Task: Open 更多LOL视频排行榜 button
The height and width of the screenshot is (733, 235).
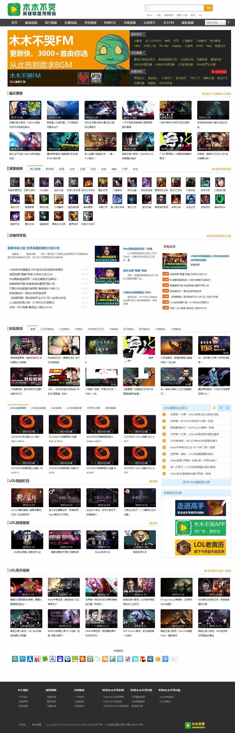Action: pos(196,482)
